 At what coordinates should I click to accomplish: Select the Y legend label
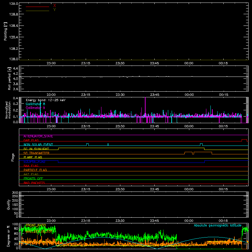coord(54,10)
